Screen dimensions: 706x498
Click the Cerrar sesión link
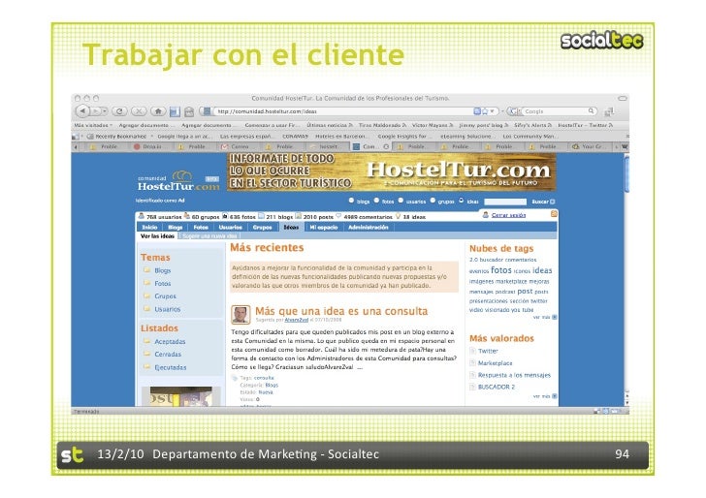[508, 215]
